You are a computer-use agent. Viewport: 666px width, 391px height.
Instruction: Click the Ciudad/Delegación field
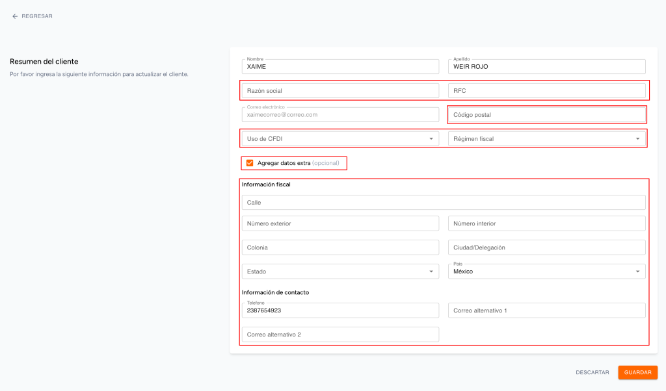coord(546,247)
